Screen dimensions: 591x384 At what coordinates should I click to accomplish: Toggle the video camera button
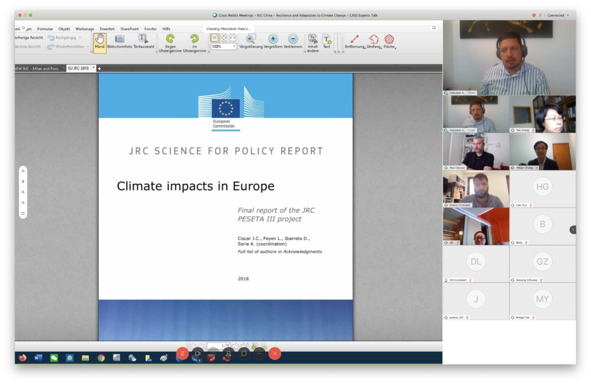pyautogui.click(x=197, y=353)
